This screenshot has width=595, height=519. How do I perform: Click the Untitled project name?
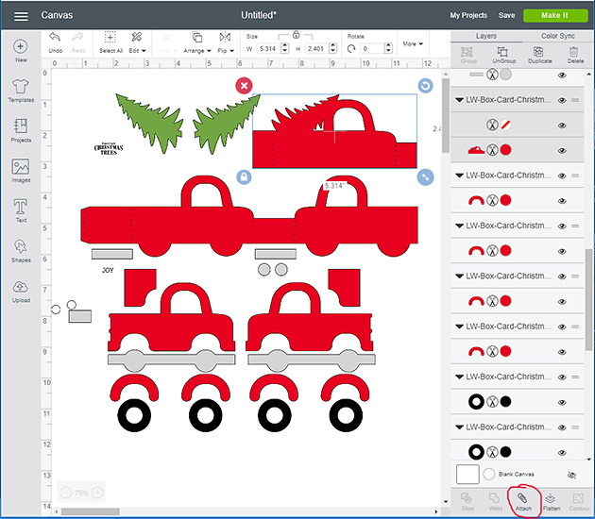tap(259, 15)
